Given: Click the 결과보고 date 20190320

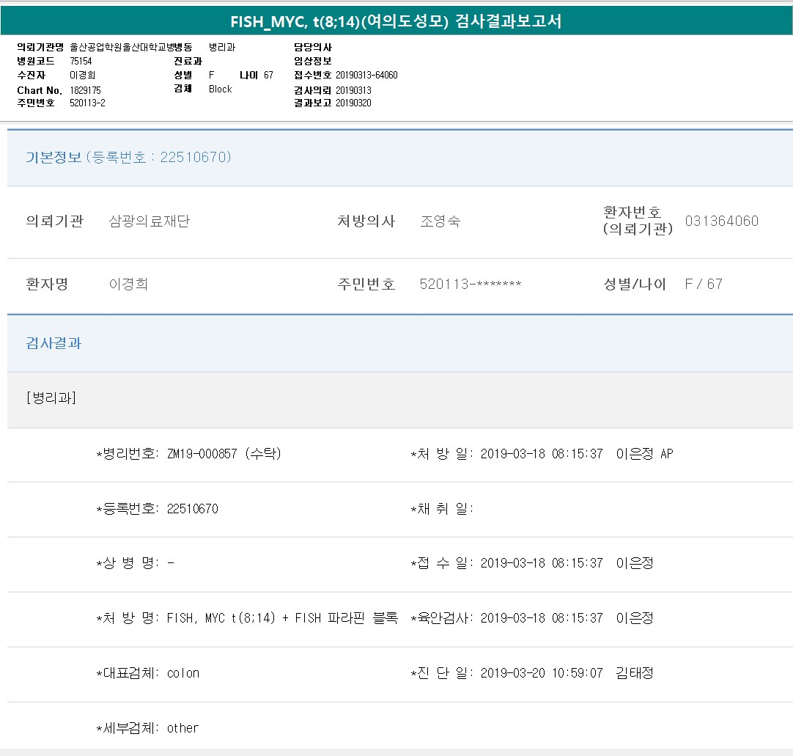Looking at the screenshot, I should (353, 103).
